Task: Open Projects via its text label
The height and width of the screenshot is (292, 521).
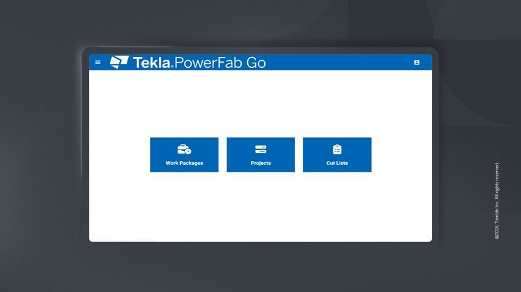Action: [x=260, y=163]
